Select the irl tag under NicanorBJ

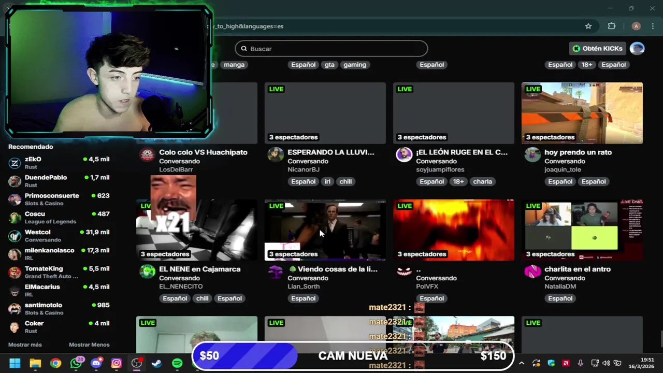(x=327, y=181)
